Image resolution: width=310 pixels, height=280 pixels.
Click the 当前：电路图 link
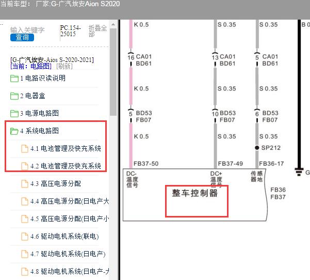pyautogui.click(x=31, y=66)
